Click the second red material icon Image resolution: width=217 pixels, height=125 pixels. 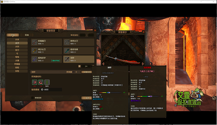pos(41,82)
